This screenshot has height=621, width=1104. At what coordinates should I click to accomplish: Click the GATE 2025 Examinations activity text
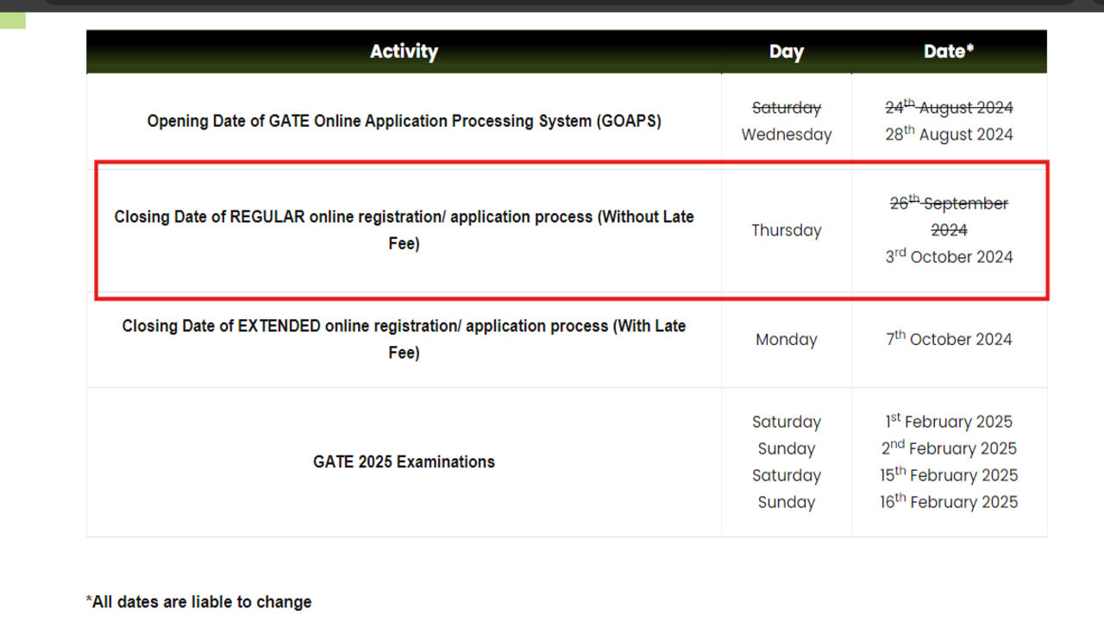pyautogui.click(x=404, y=462)
